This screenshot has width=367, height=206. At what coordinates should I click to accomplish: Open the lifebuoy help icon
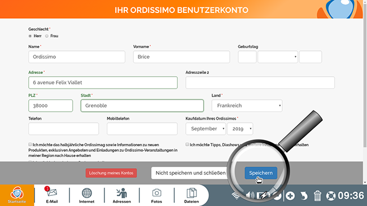[x=331, y=196]
